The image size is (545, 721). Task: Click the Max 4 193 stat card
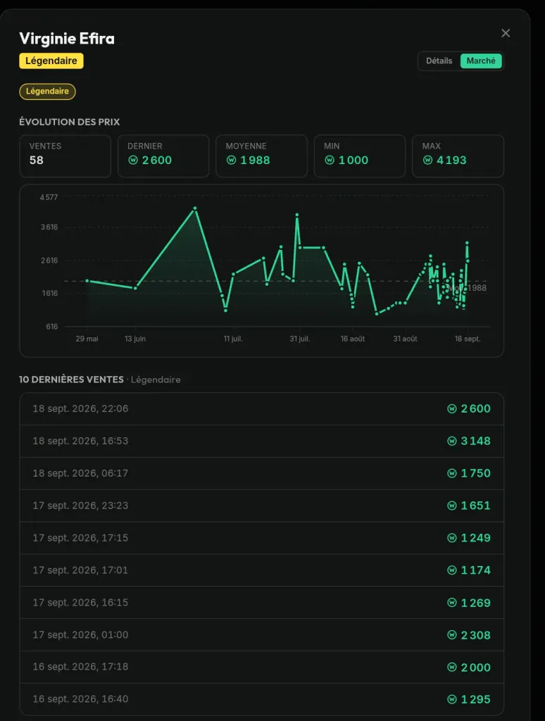tap(458, 156)
